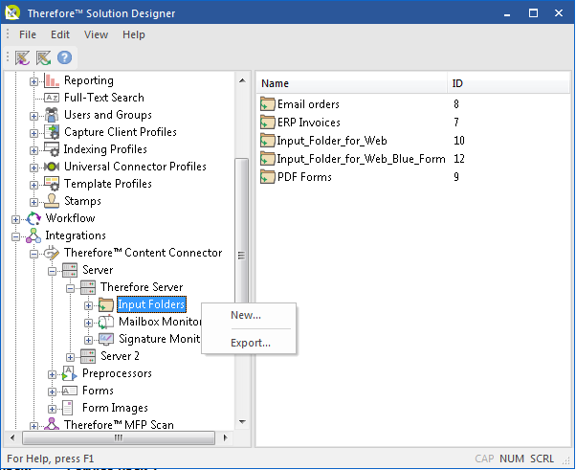This screenshot has height=470, width=576.
Task: Open the blue Help question mark icon
Action: click(x=64, y=57)
